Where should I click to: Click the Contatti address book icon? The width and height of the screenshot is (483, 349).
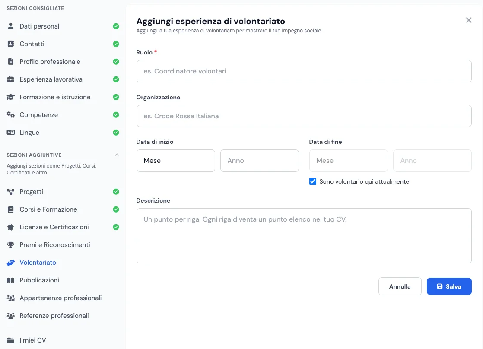[x=10, y=44]
